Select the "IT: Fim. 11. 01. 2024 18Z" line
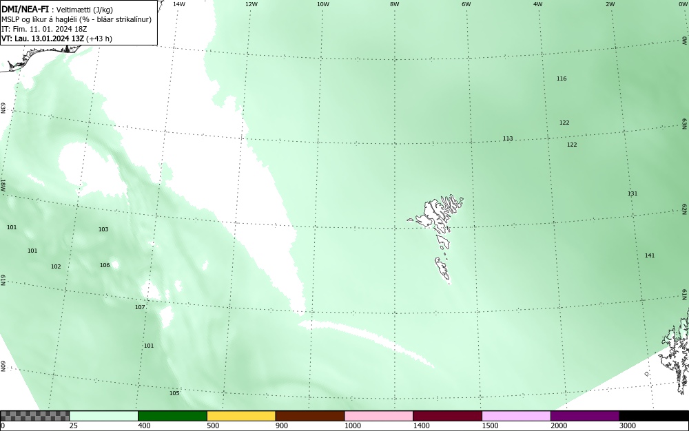The height and width of the screenshot is (431, 689). point(44,29)
